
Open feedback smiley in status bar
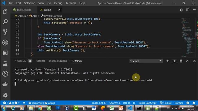[x=188, y=103]
